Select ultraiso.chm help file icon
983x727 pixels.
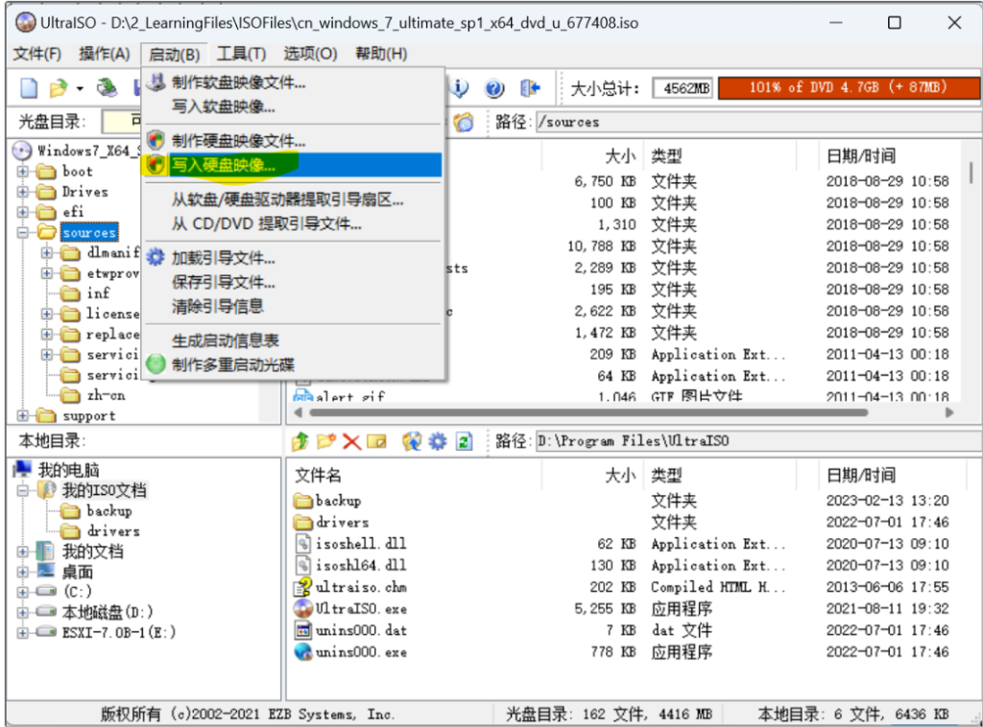click(x=303, y=587)
